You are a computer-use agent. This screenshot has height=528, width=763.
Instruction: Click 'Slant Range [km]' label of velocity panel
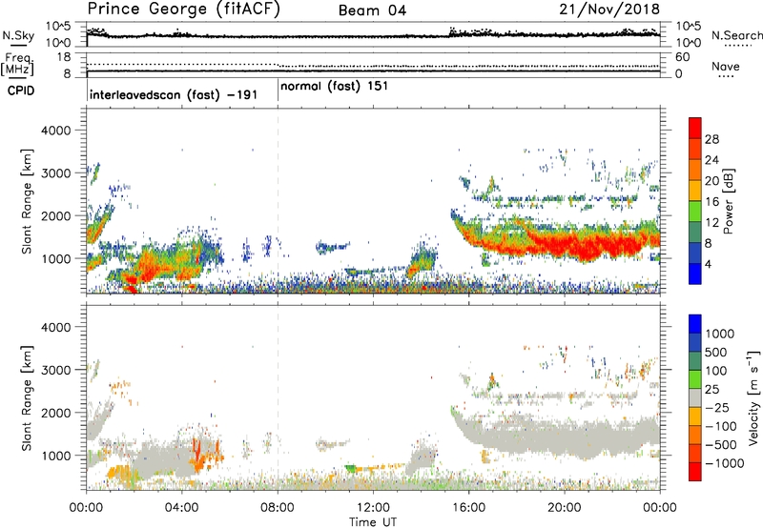click(27, 397)
